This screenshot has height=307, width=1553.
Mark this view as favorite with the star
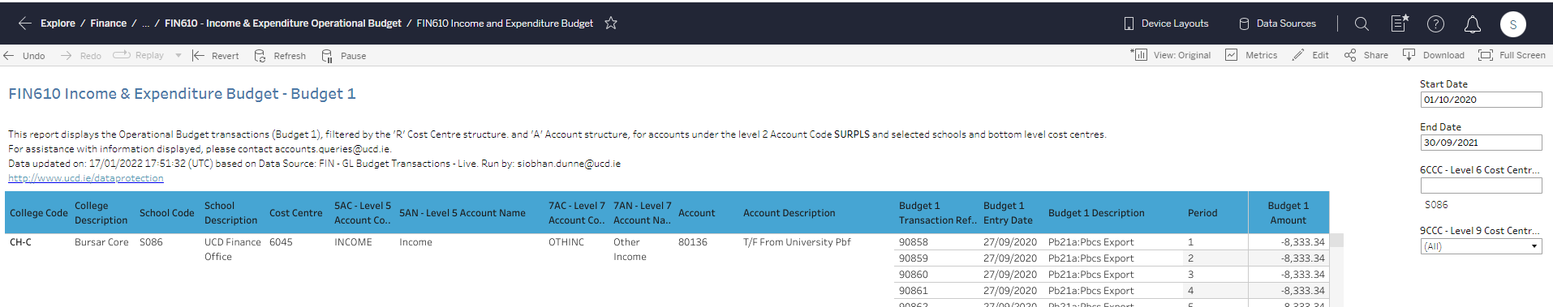pos(611,23)
